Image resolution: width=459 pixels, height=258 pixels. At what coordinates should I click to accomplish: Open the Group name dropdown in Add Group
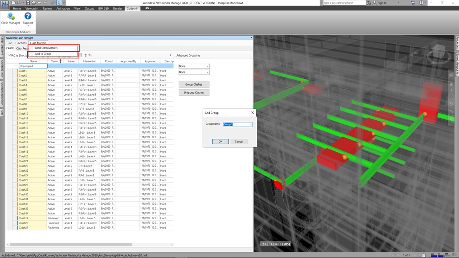251,124
